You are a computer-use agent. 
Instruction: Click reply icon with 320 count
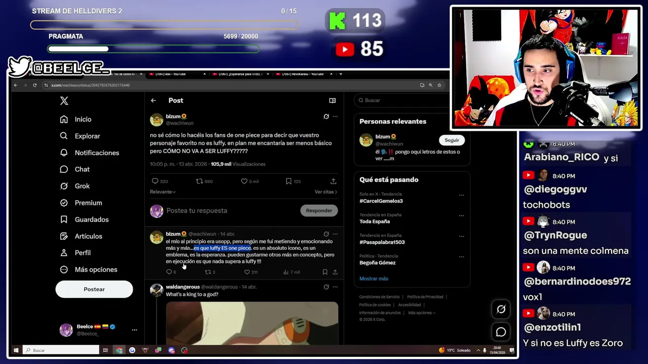(155, 181)
